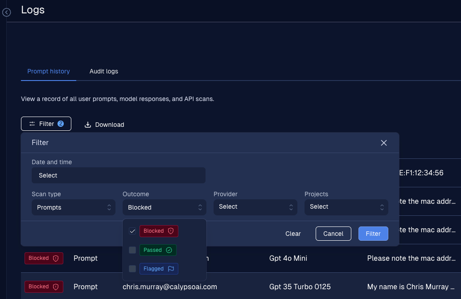Click the filter sliders icon

click(x=32, y=124)
